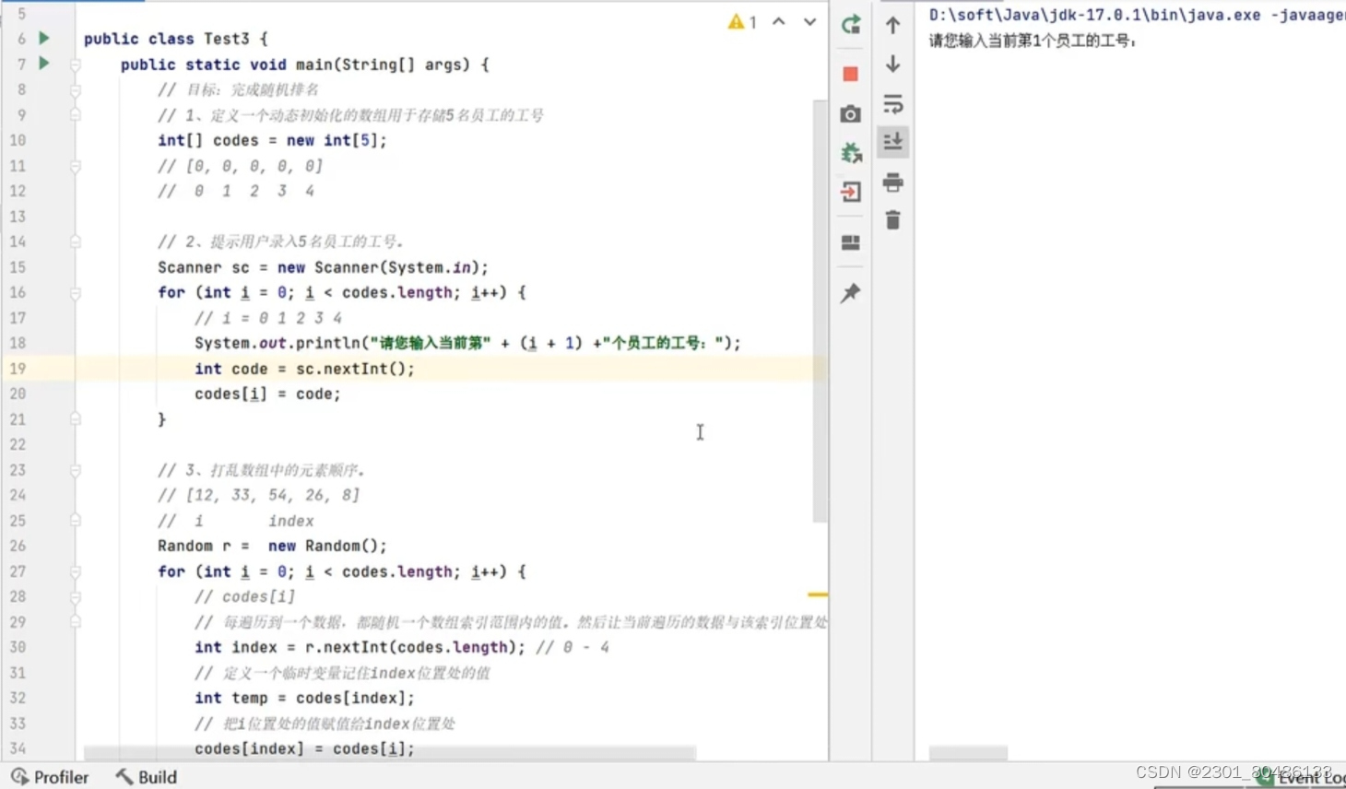
Task: Click comment '// [0, 0, 0, 0, 0]'
Action: [240, 166]
